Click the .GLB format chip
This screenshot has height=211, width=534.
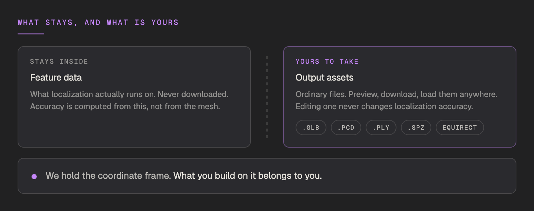(311, 127)
